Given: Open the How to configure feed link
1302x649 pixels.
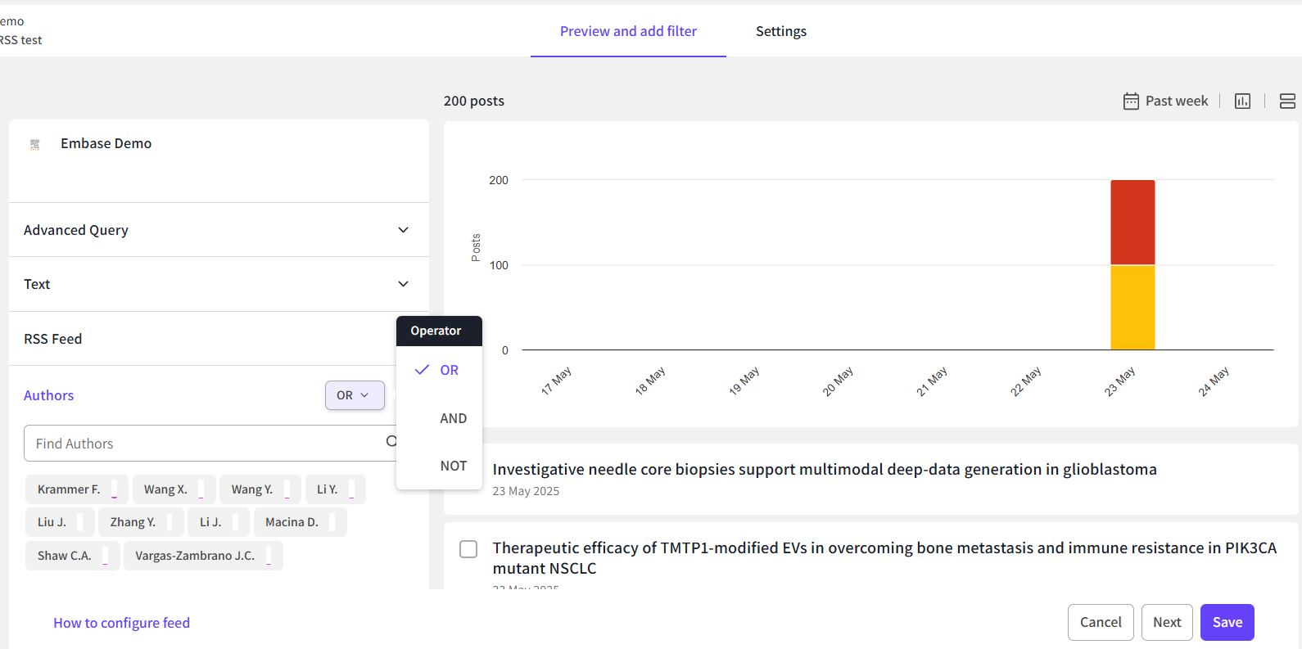Looking at the screenshot, I should 121,623.
